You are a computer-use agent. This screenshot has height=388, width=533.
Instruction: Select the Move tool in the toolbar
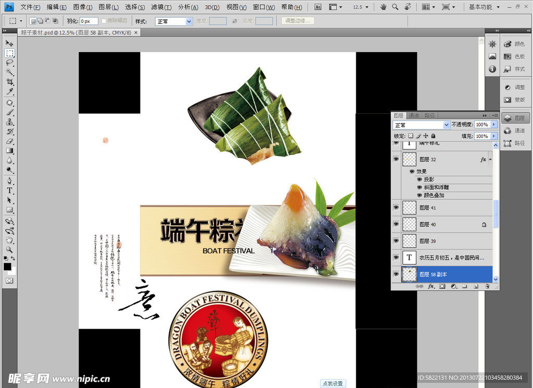[x=9, y=44]
